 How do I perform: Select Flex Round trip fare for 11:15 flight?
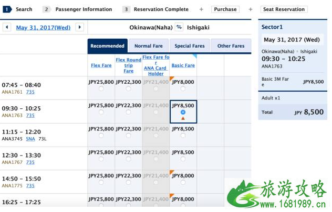tap(128, 136)
